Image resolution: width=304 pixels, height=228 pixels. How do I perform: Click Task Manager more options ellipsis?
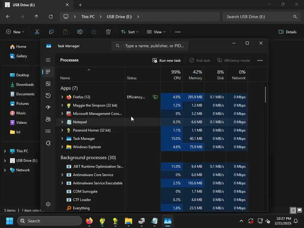click(x=260, y=61)
